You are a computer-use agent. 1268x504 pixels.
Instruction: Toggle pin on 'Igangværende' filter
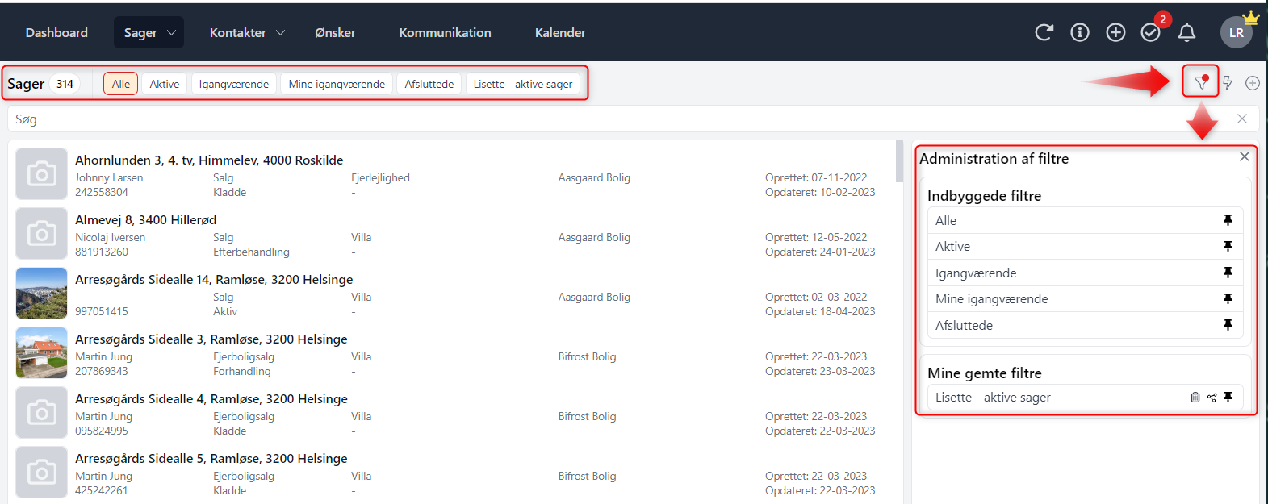[1228, 273]
